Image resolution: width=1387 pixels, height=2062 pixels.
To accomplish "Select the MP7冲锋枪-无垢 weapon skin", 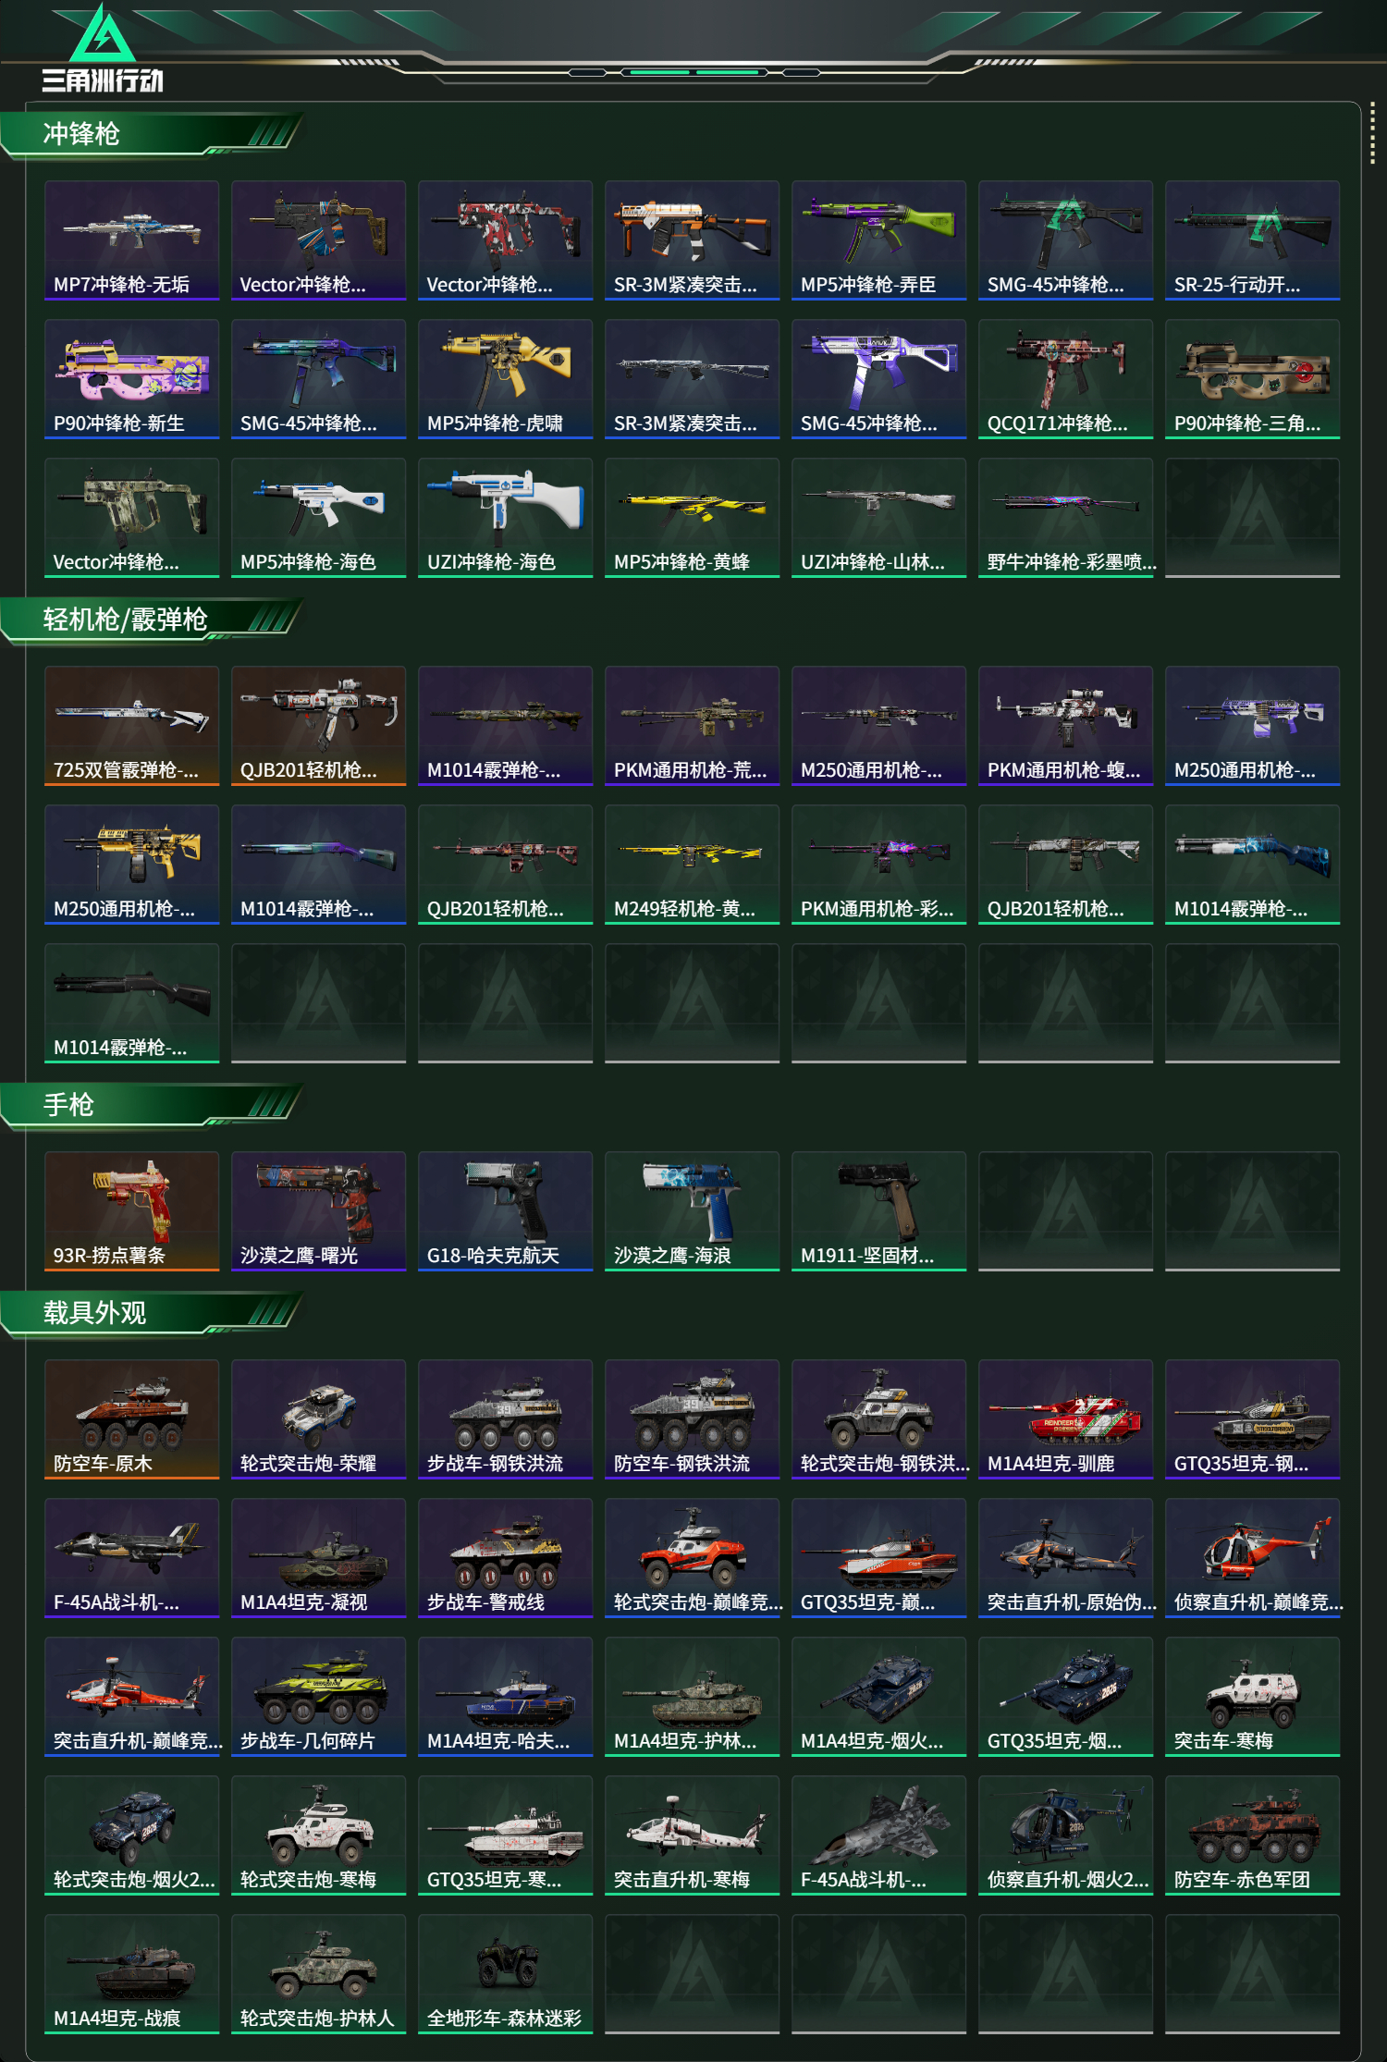I will (132, 240).
